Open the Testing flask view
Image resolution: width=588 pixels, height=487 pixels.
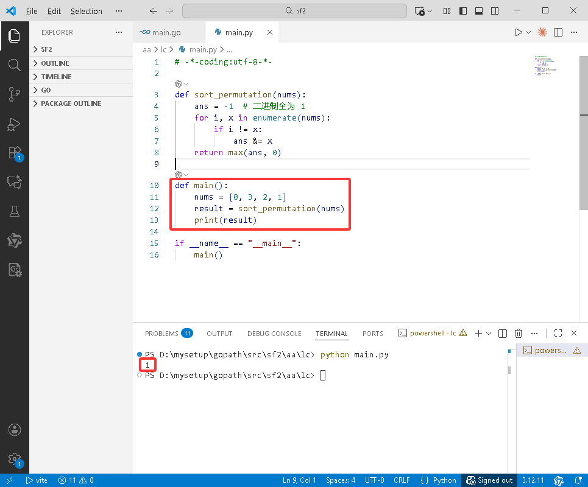[x=14, y=211]
